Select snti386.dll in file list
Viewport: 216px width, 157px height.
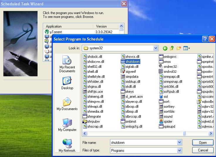(x=169, y=87)
